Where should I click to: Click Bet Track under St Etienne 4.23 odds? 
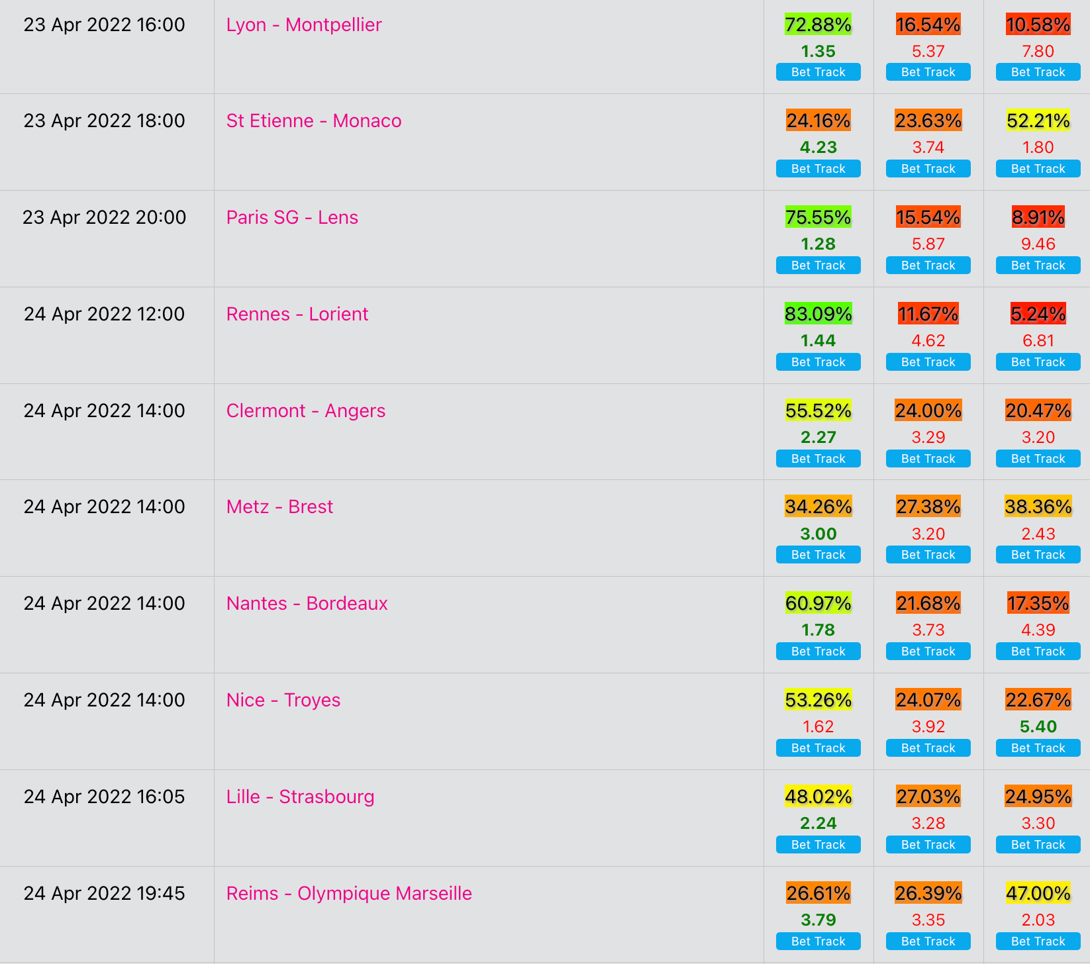click(818, 169)
